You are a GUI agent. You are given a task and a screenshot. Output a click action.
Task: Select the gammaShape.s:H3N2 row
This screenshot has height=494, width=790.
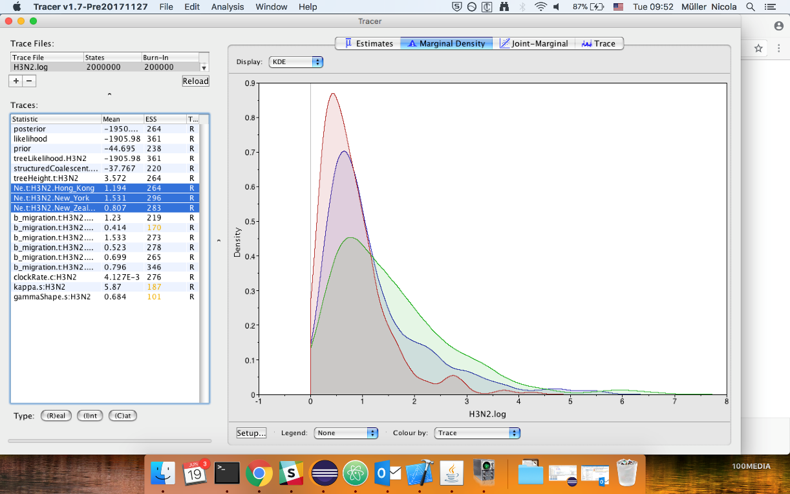[105, 297]
